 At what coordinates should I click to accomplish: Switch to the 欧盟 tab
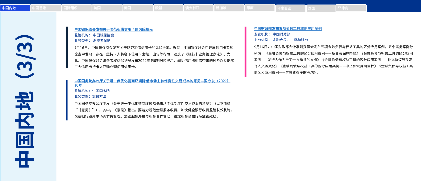[x=168, y=8]
